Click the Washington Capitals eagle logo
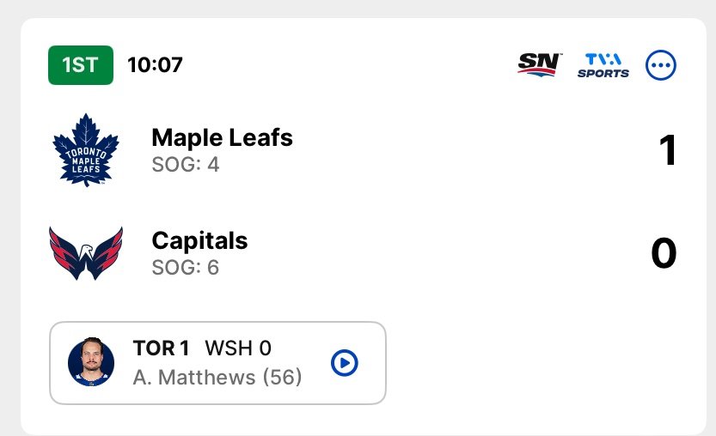The image size is (716, 436). click(85, 253)
